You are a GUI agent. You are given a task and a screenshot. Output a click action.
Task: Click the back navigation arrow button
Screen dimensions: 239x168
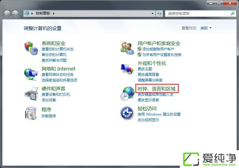point(7,14)
